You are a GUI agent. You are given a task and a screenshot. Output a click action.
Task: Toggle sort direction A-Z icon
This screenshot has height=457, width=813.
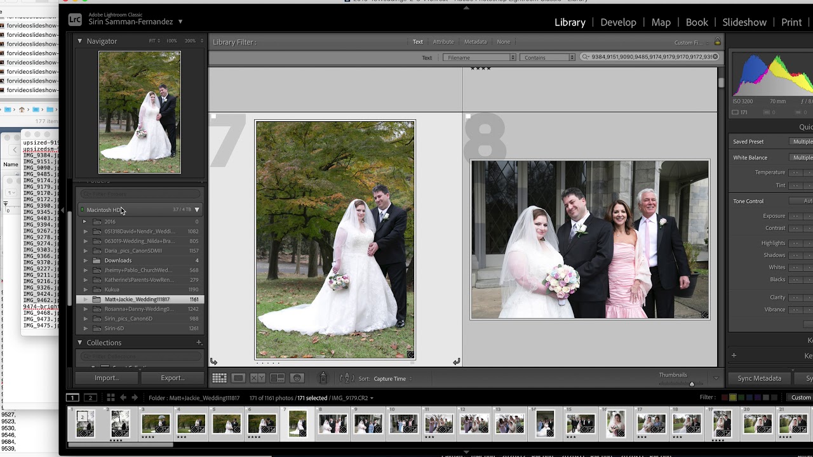click(x=347, y=378)
